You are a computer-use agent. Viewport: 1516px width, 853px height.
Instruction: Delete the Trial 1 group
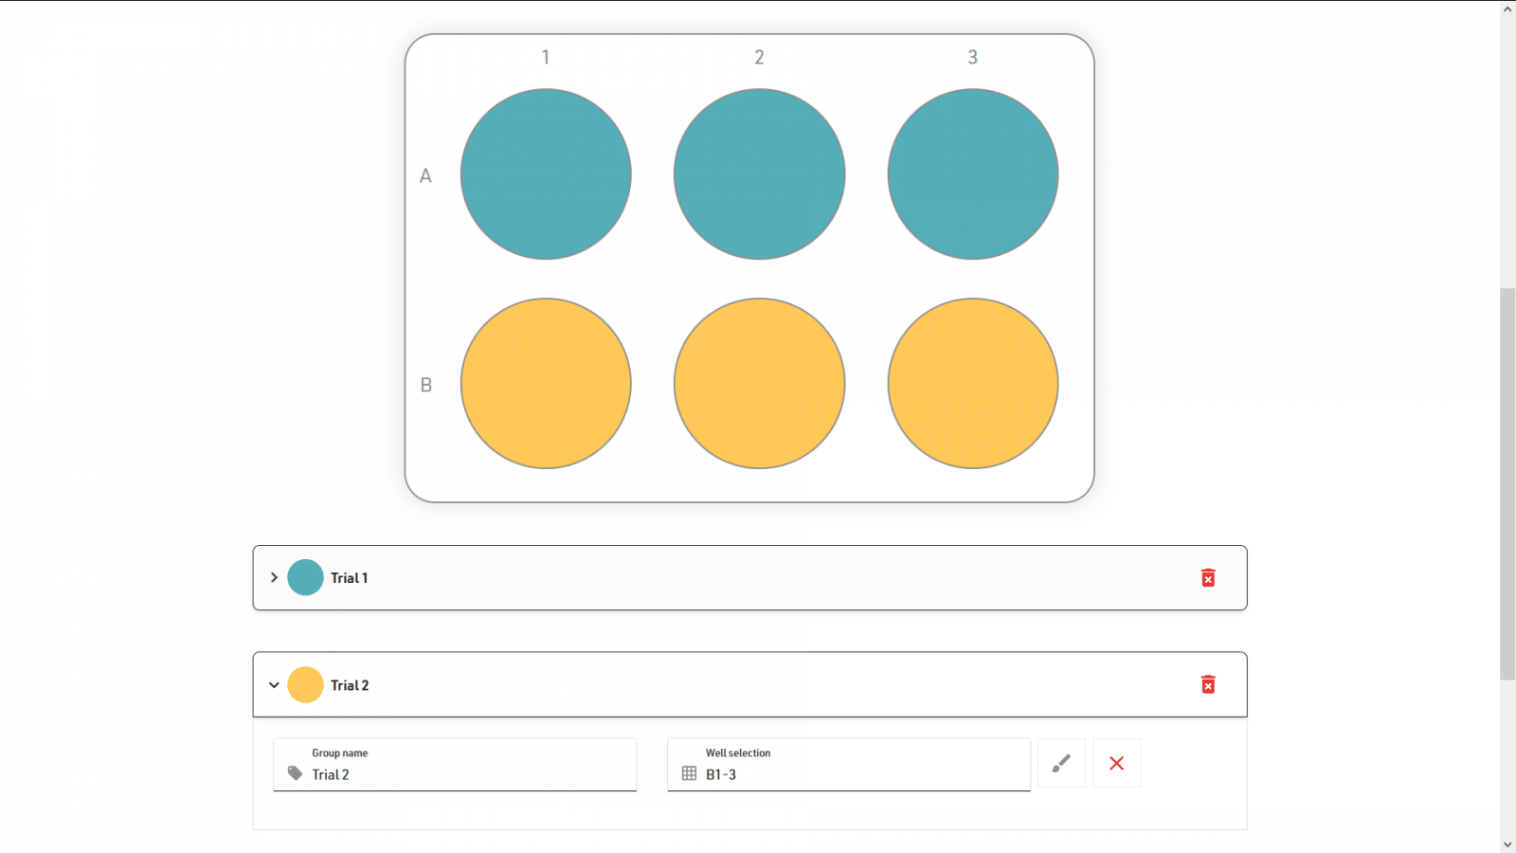coord(1208,578)
